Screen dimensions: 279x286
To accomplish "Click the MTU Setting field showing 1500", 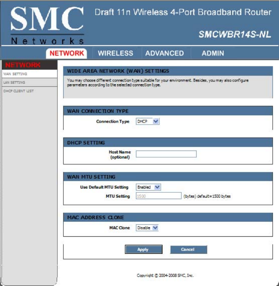I will [159, 196].
